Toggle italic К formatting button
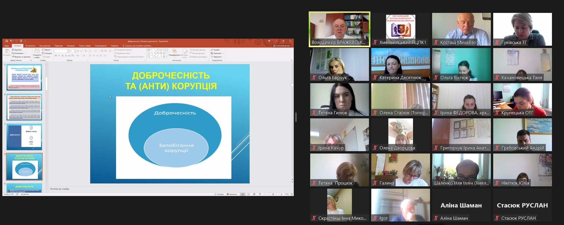This screenshot has height=225, width=564. click(59, 55)
